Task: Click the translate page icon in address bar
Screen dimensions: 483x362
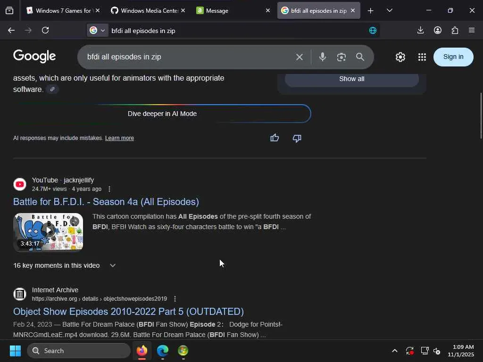Action: pos(373,30)
